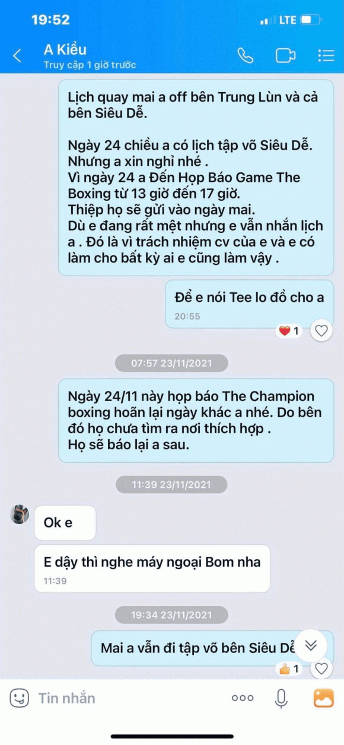The image size is (344, 745).
Task: Open more options three-dot icon
Action: pyautogui.click(x=243, y=698)
